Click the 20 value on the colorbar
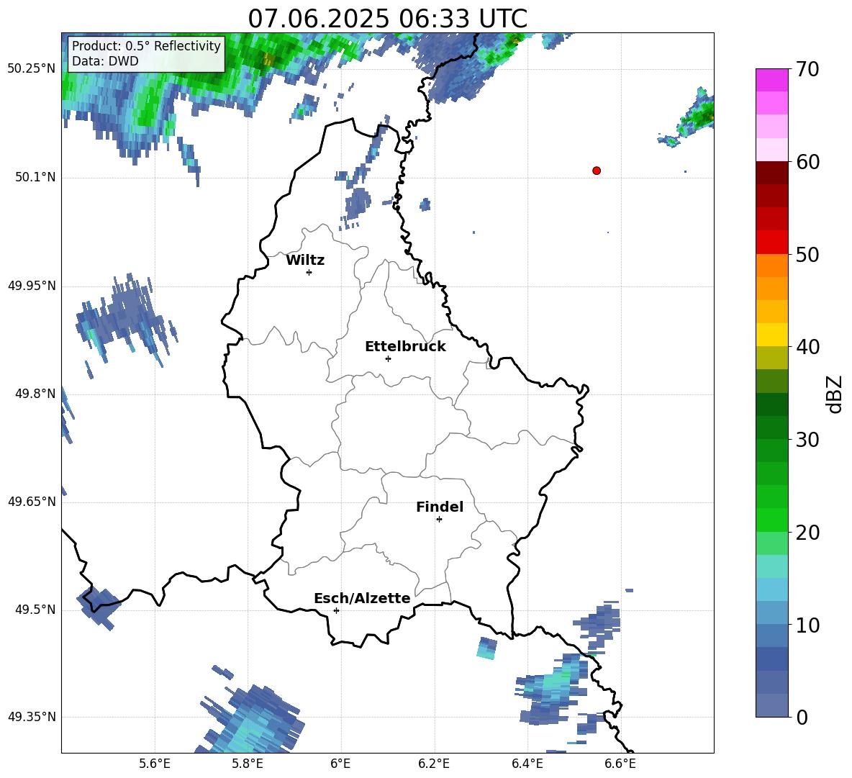The height and width of the screenshot is (778, 852). 807,532
